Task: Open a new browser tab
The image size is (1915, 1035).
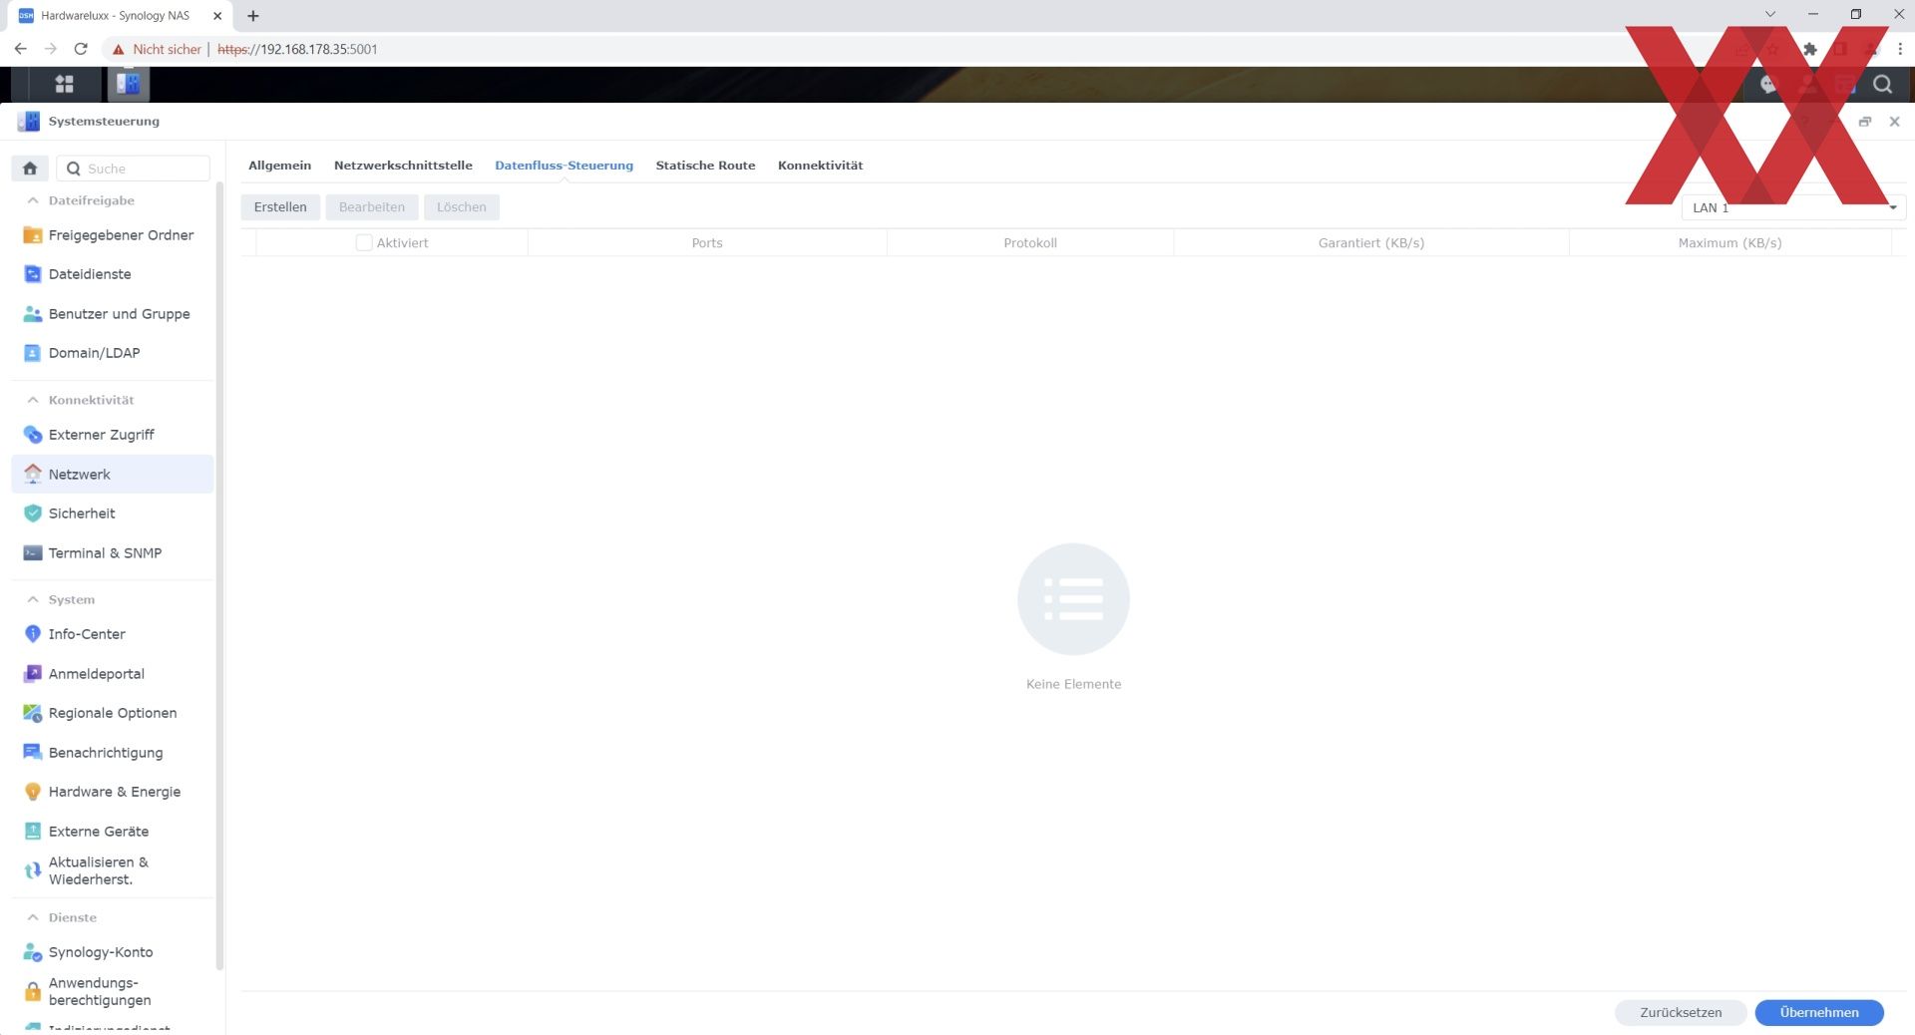Action: (253, 16)
